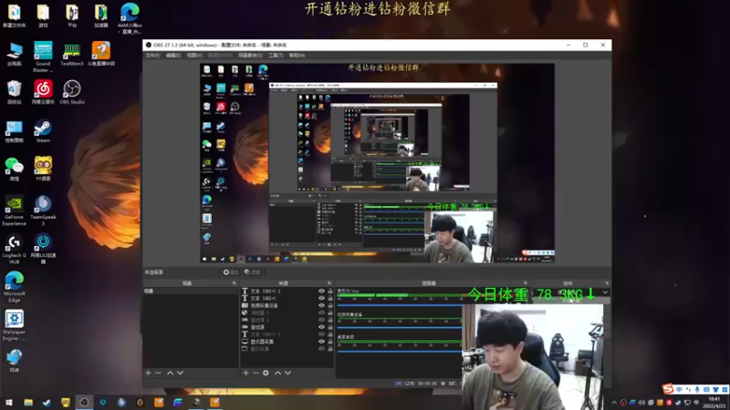
Task: Pop out the audio mixer dock icon
Action: tap(526, 283)
